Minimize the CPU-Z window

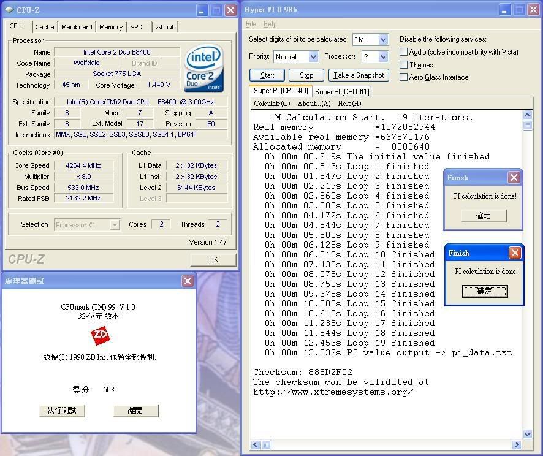click(x=202, y=10)
